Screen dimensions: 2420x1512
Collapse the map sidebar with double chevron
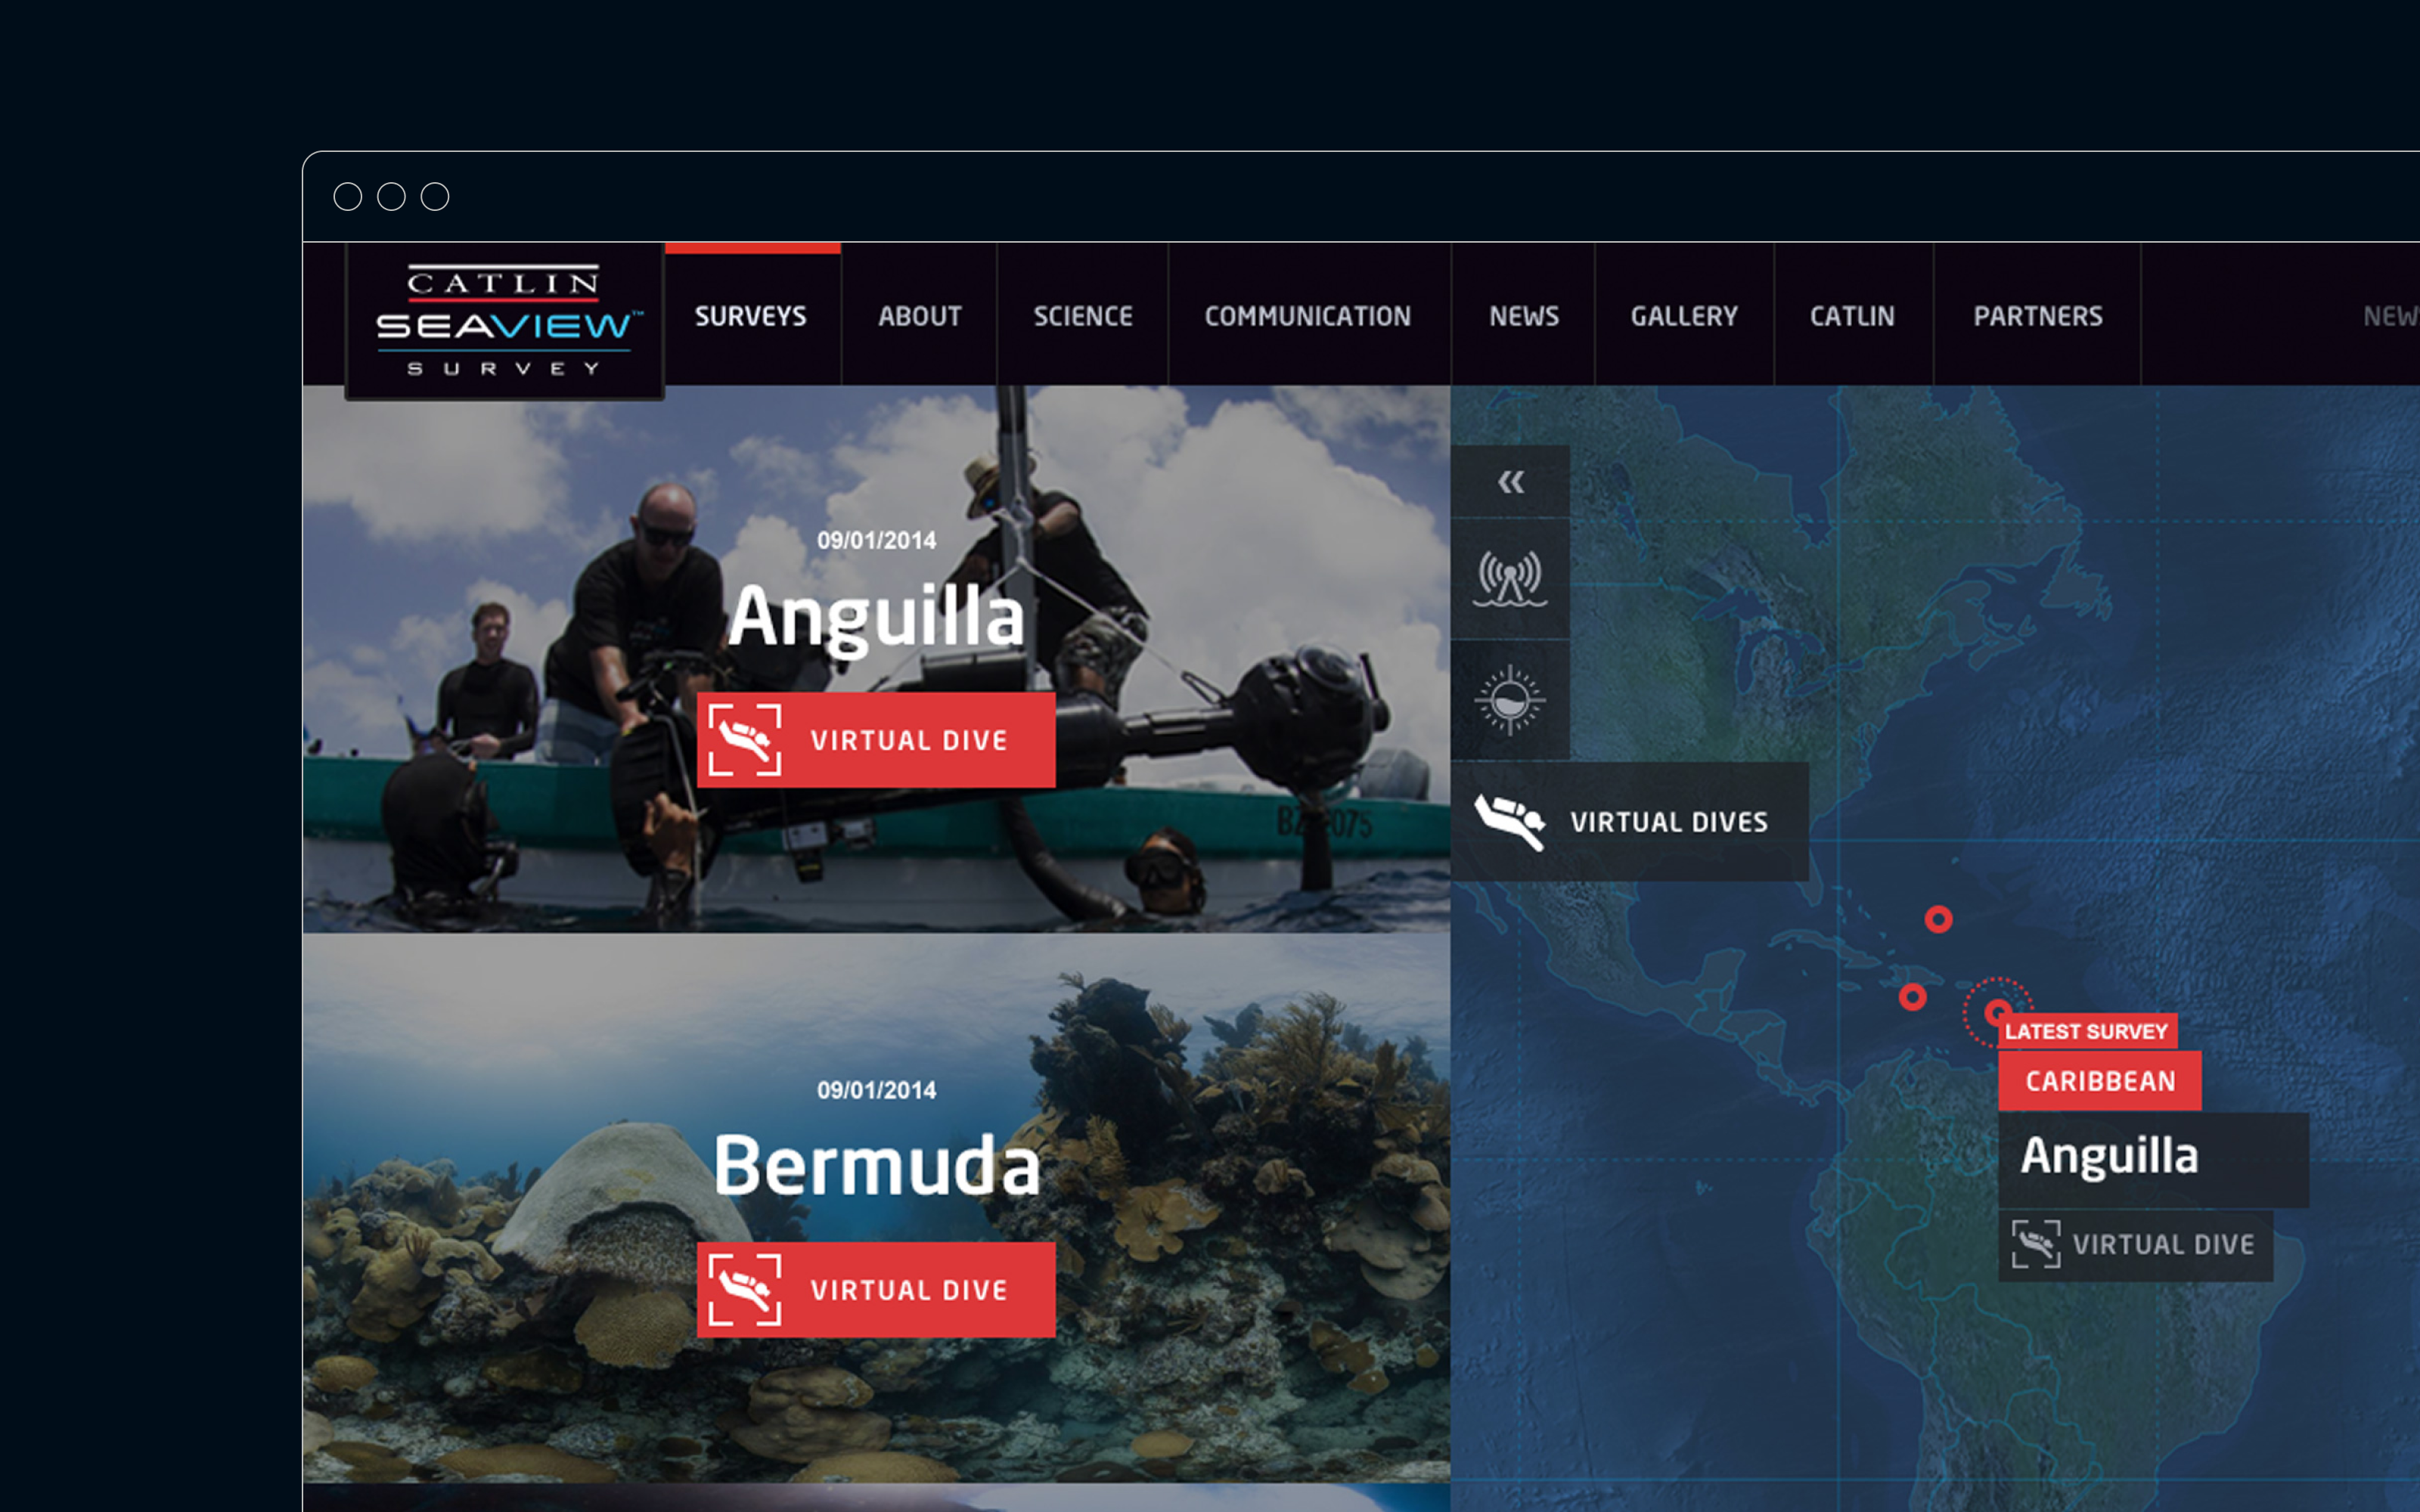1510,482
